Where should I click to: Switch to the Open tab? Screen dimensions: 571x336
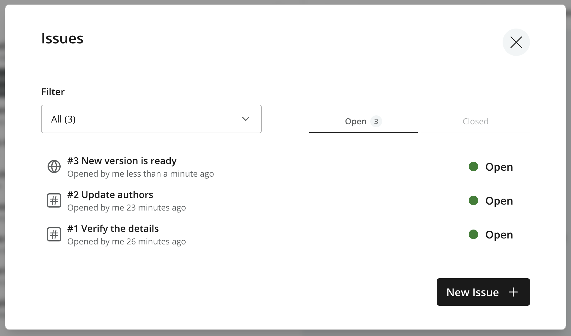tap(363, 121)
